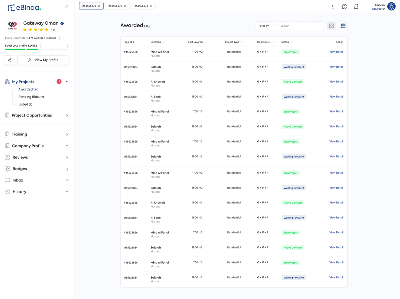The image size is (400, 299).
Task: Sort by Status column header
Action: (287, 42)
